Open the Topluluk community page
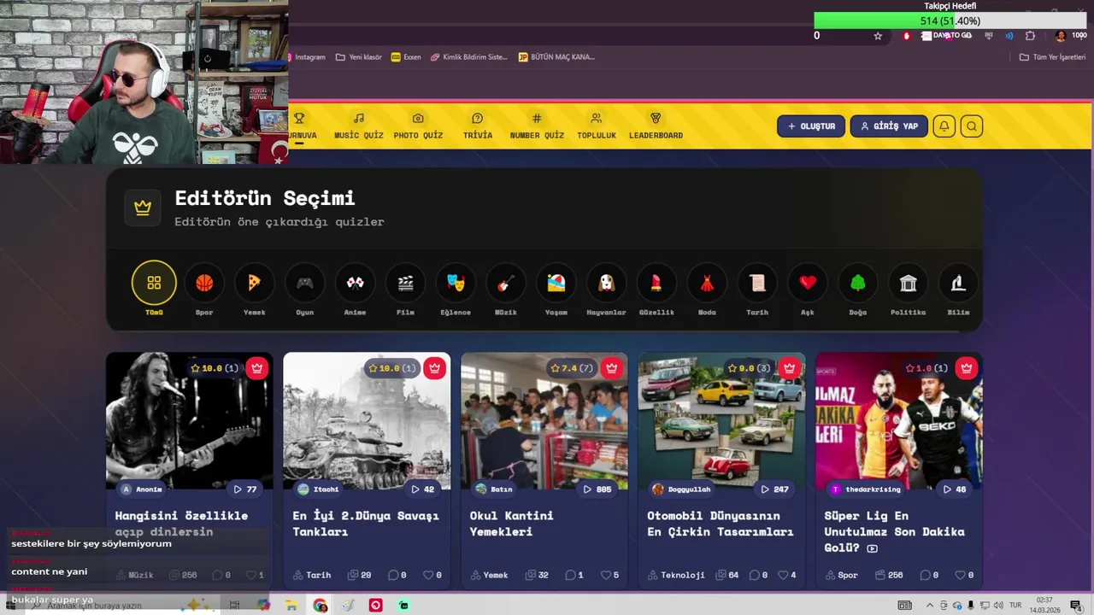The image size is (1094, 615). [597, 126]
